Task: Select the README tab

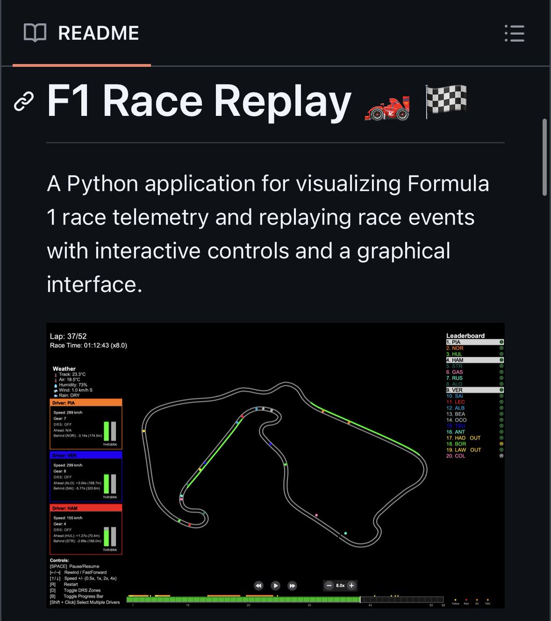Action: 82,33
